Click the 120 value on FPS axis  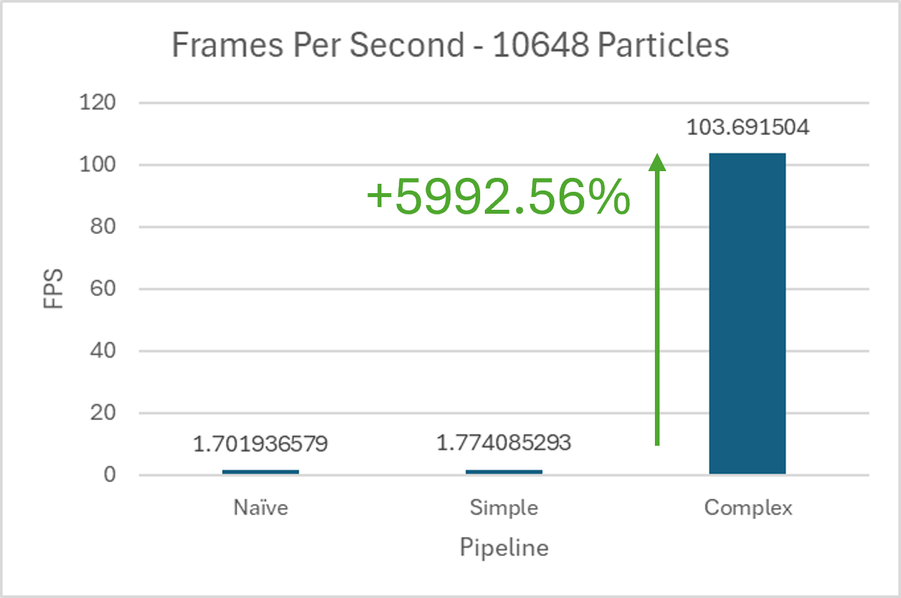[x=97, y=103]
